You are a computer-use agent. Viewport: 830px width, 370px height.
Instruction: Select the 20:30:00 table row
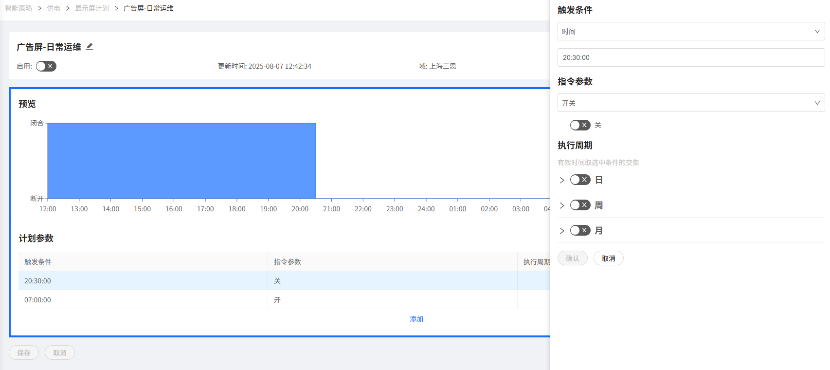284,281
